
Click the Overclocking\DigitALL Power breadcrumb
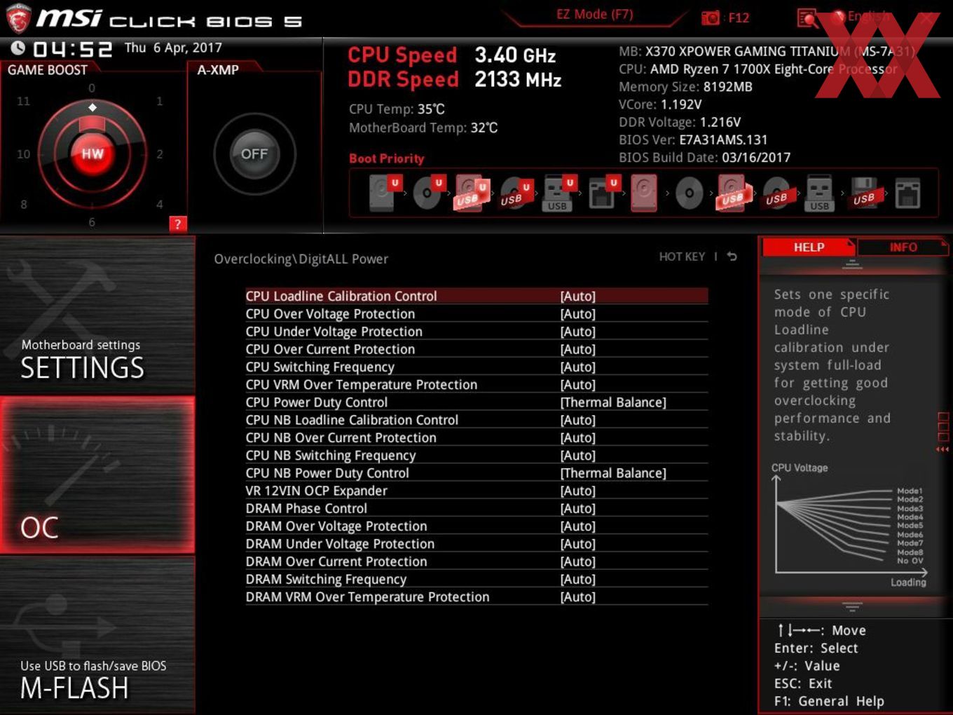301,259
